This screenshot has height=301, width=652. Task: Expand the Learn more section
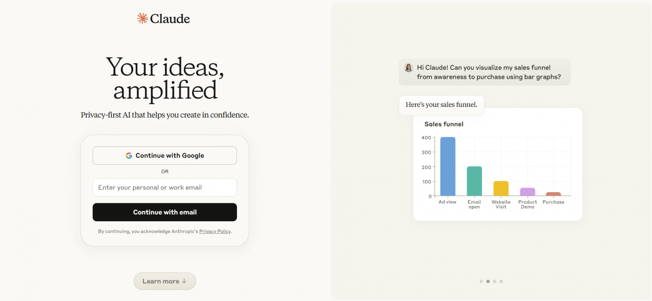click(161, 281)
